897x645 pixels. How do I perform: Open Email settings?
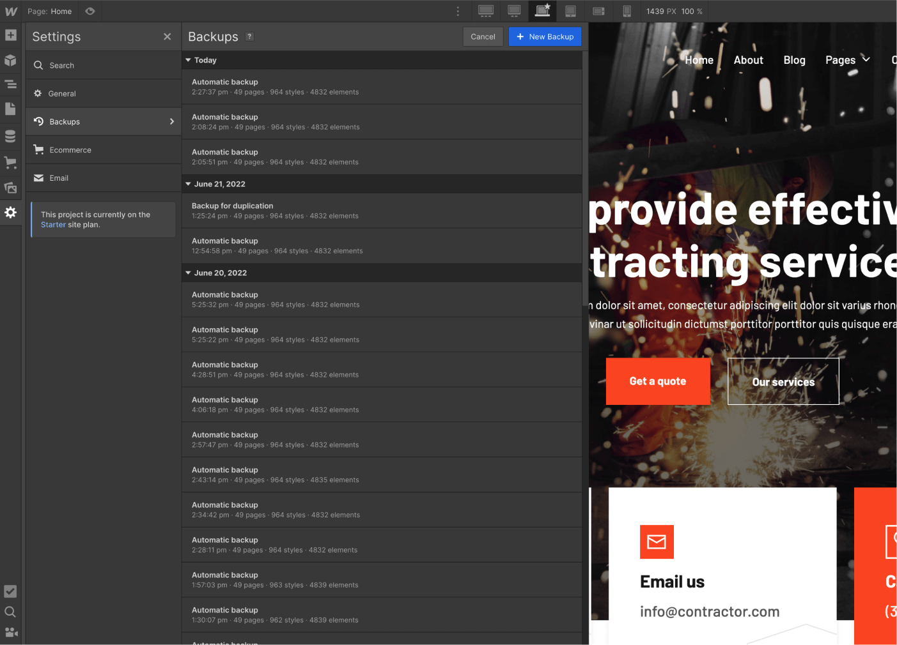(x=59, y=178)
